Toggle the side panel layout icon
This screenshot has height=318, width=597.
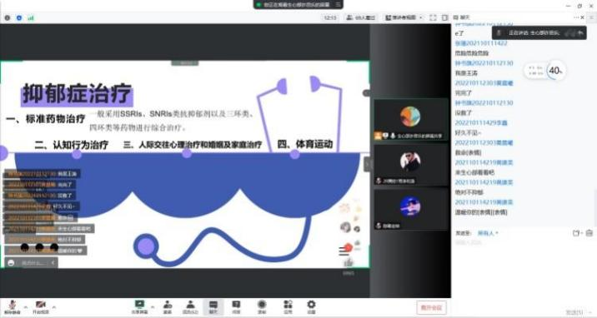444,17
